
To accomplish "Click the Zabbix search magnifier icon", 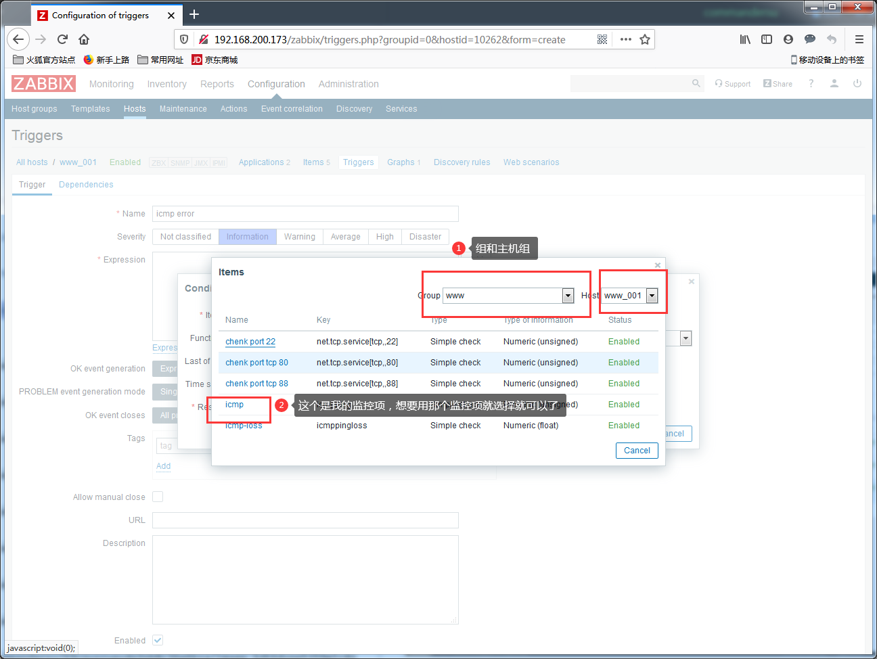I will click(696, 83).
